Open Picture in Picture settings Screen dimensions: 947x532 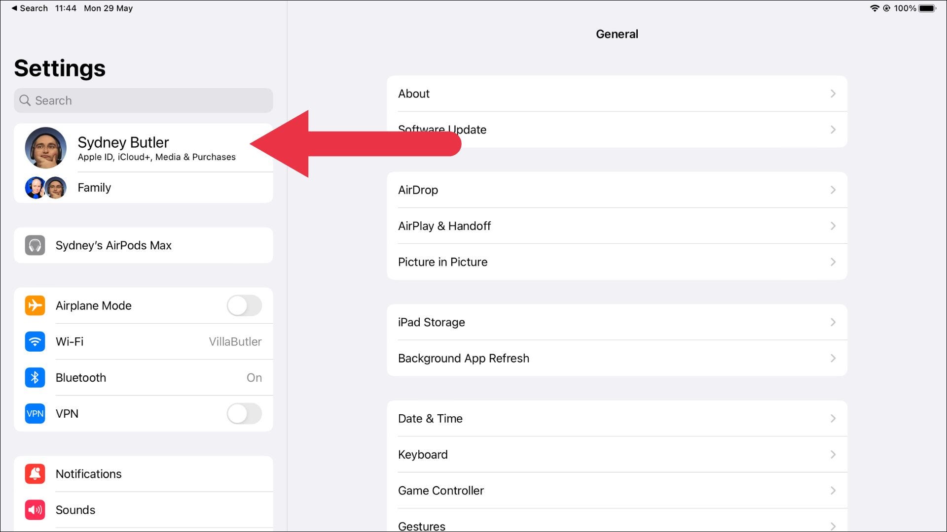click(x=617, y=262)
